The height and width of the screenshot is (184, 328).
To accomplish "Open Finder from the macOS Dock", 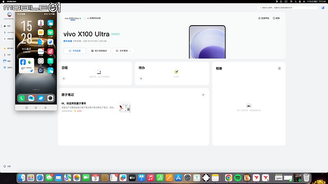I will 21,178.
